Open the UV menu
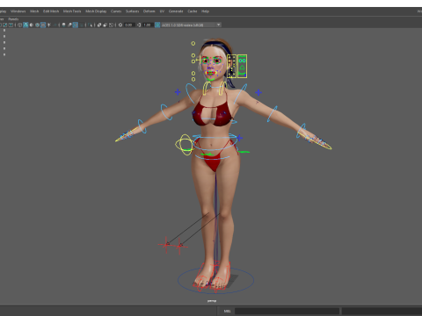This screenshot has height=316, width=422. pyautogui.click(x=162, y=11)
